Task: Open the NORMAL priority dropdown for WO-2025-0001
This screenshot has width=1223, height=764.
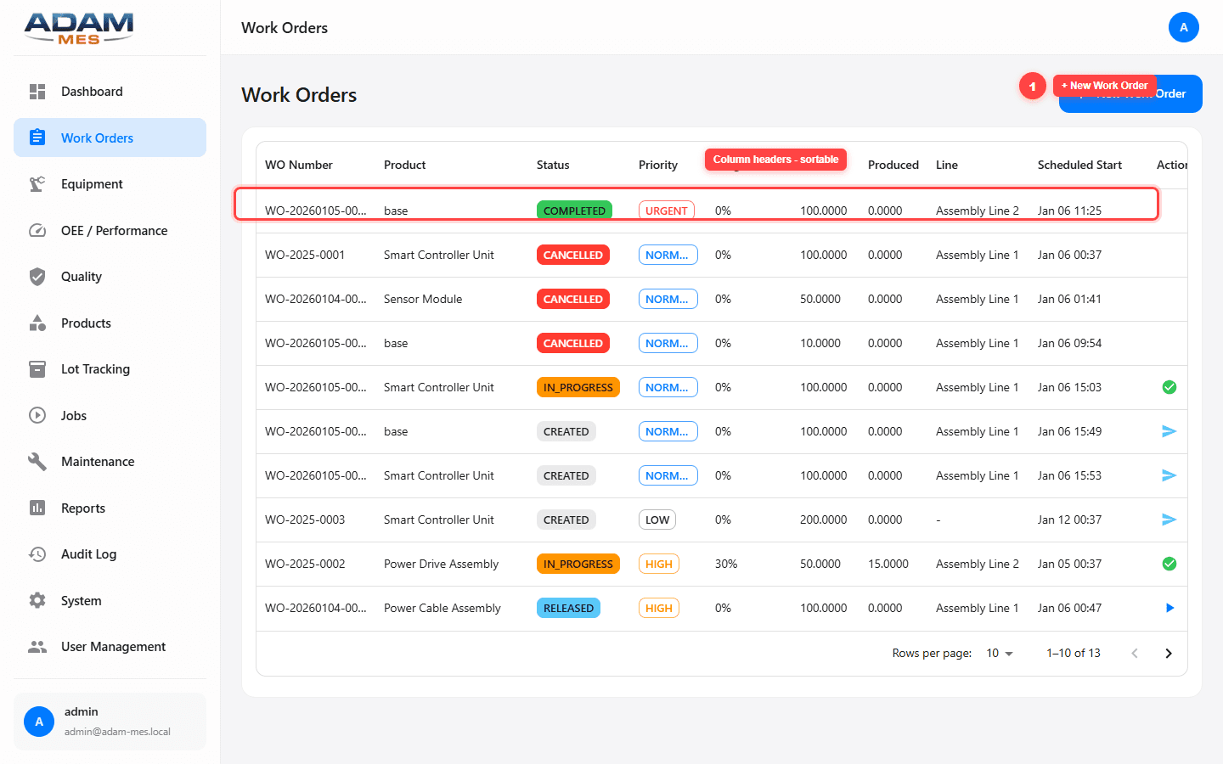Action: (x=668, y=255)
